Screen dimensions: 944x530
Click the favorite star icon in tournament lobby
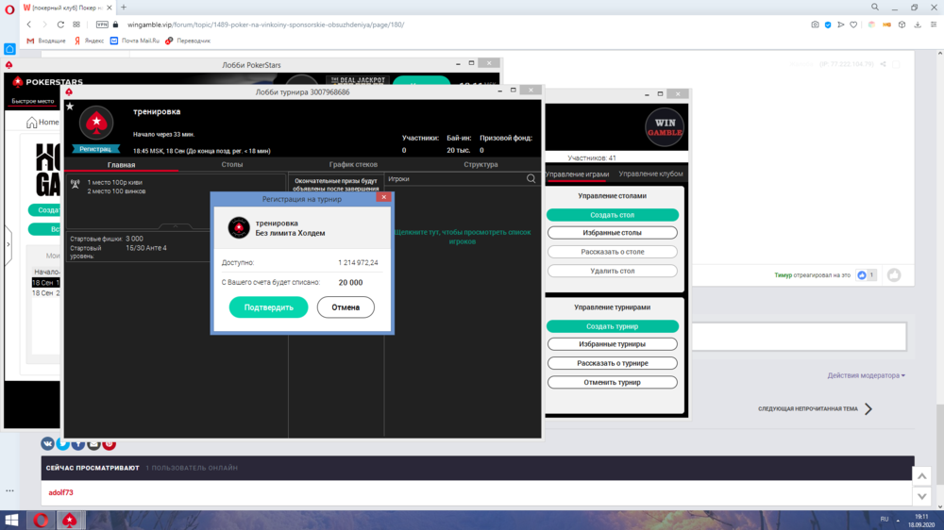click(x=70, y=107)
